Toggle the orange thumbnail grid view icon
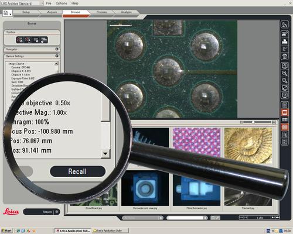The height and width of the screenshot is (234, 293). point(285,127)
